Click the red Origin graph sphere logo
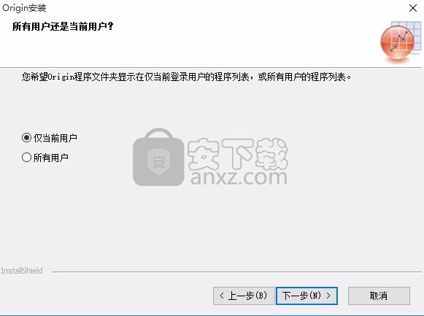Image resolution: width=424 pixels, height=316 pixels. [x=397, y=42]
